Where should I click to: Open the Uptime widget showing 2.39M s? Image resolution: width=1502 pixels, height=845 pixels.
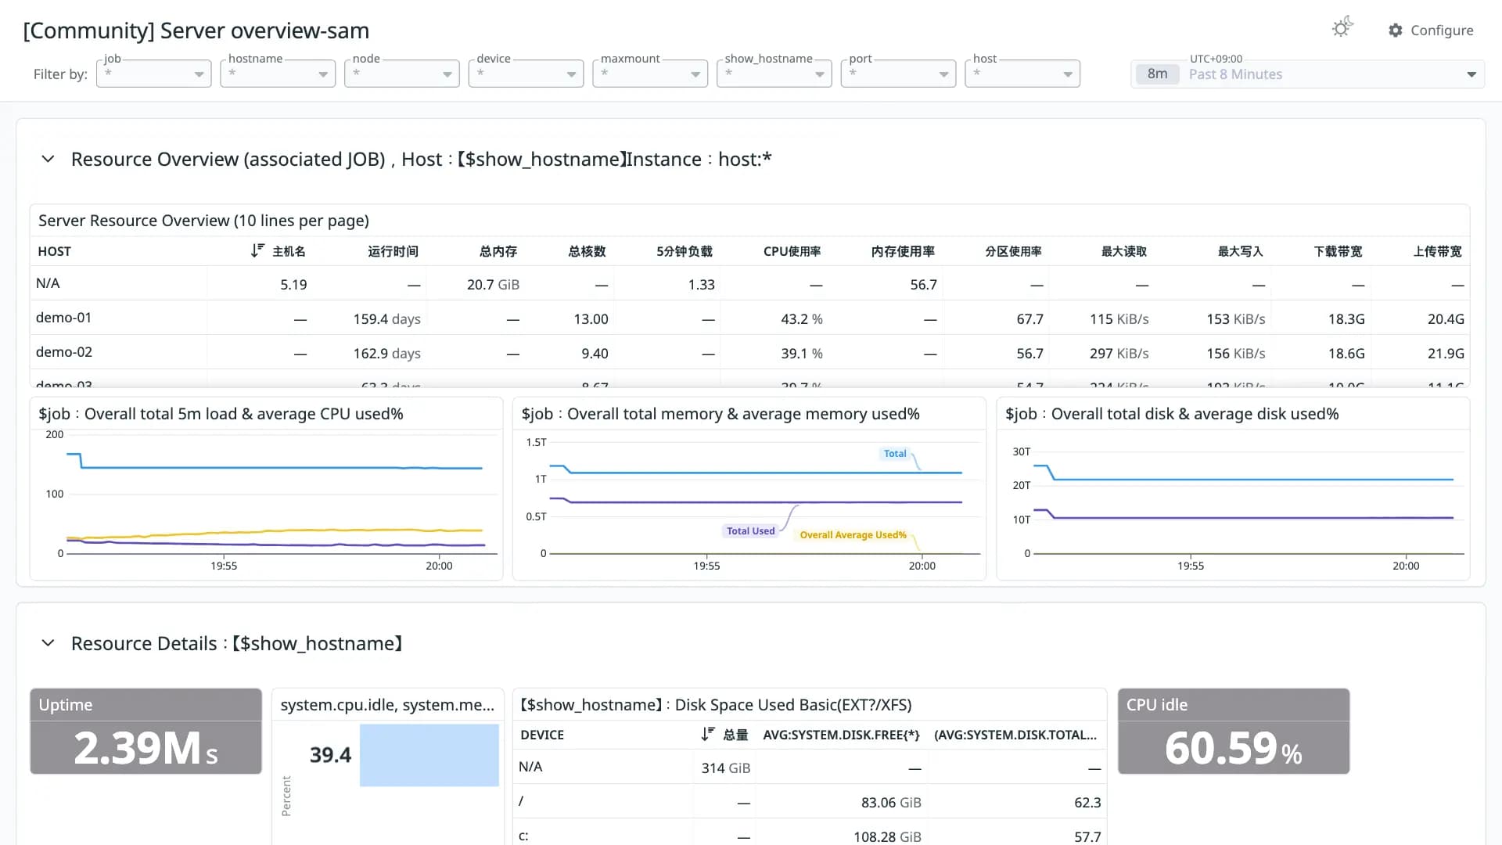point(146,732)
